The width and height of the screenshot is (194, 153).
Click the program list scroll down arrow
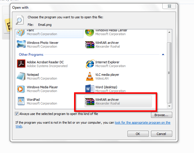(x=169, y=106)
